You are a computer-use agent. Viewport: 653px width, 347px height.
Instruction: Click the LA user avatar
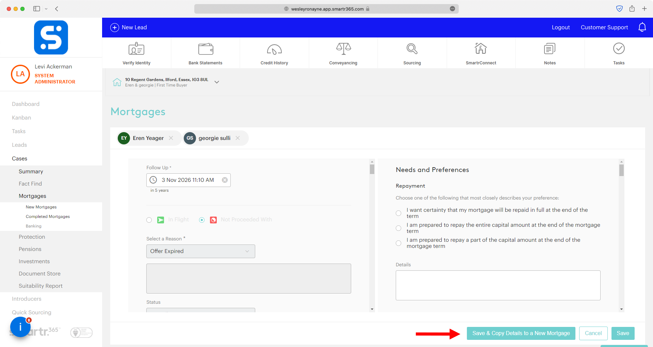(20, 74)
